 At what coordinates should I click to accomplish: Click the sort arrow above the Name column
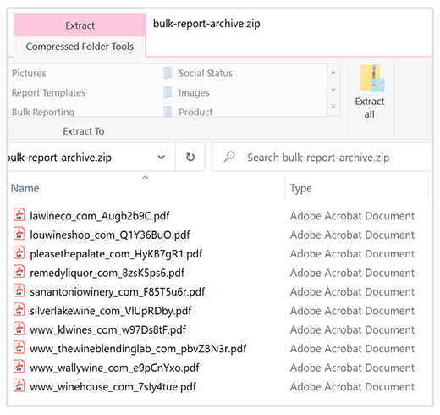[x=145, y=177]
